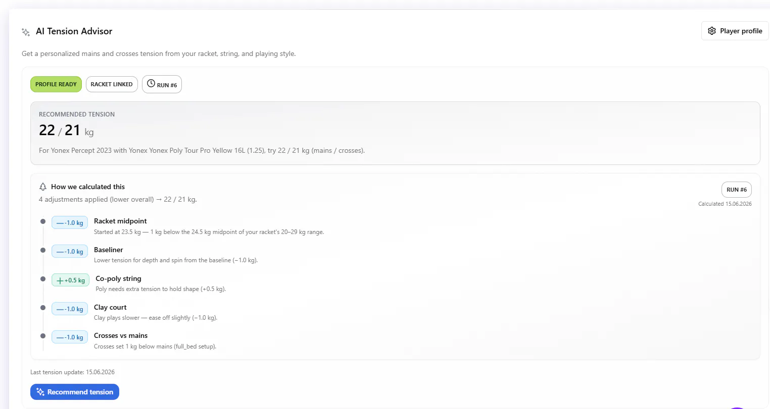The width and height of the screenshot is (770, 409).
Task: Click the timeline dot next to Clay court
Action: point(43,308)
